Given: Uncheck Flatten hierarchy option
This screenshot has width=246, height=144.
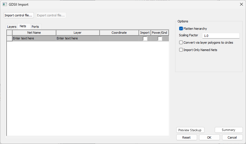Looking at the screenshot, I should tap(181, 29).
